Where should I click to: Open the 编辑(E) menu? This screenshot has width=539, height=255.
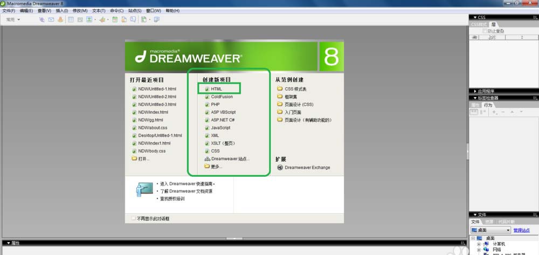point(26,11)
